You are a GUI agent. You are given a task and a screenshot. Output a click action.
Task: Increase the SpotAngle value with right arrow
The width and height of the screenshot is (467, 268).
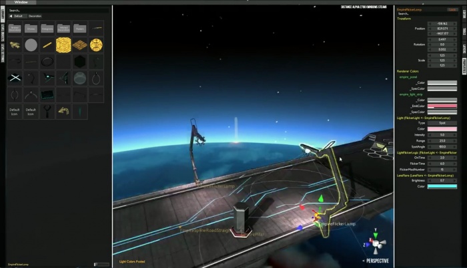click(x=455, y=146)
